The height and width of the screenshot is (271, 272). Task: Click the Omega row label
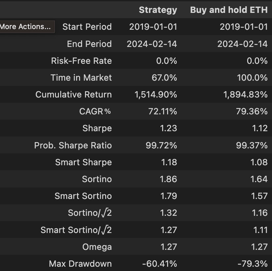coord(97,247)
